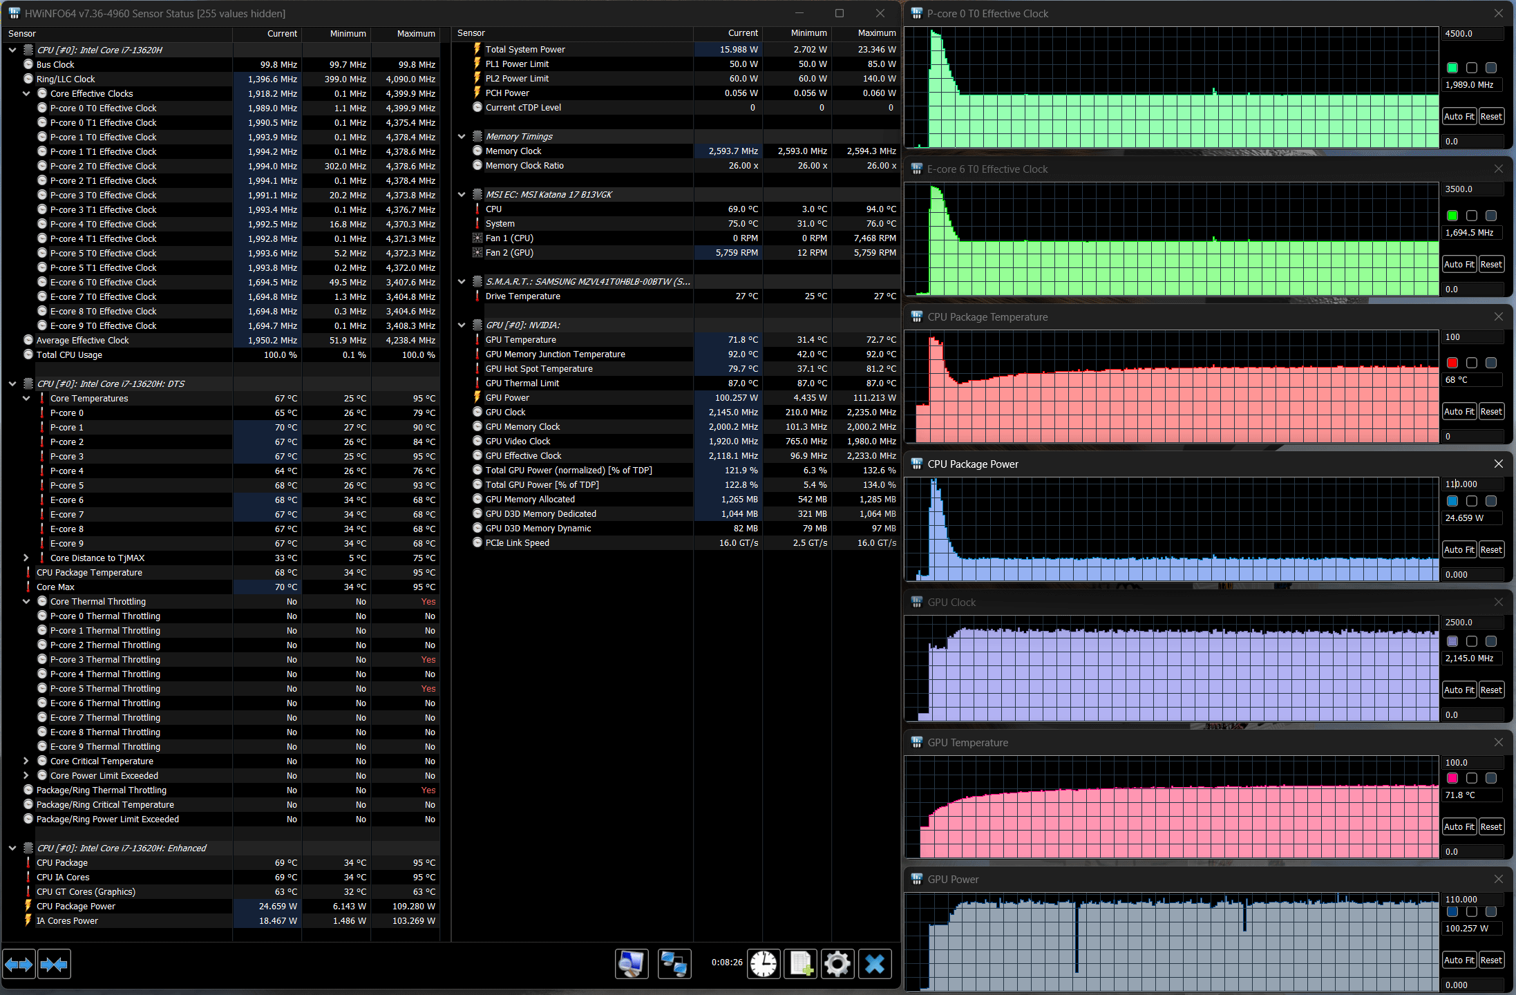This screenshot has width=1516, height=995.
Task: Collapse the Memory Timings section
Action: tap(462, 136)
